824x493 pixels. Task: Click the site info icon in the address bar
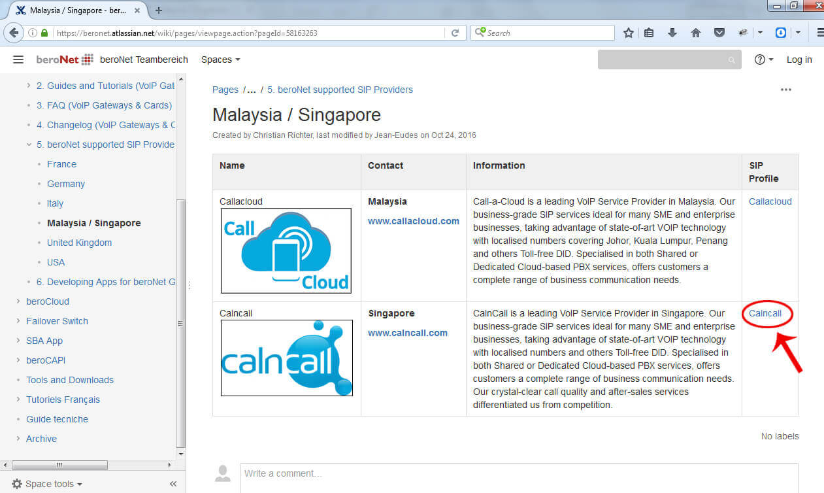pos(32,33)
